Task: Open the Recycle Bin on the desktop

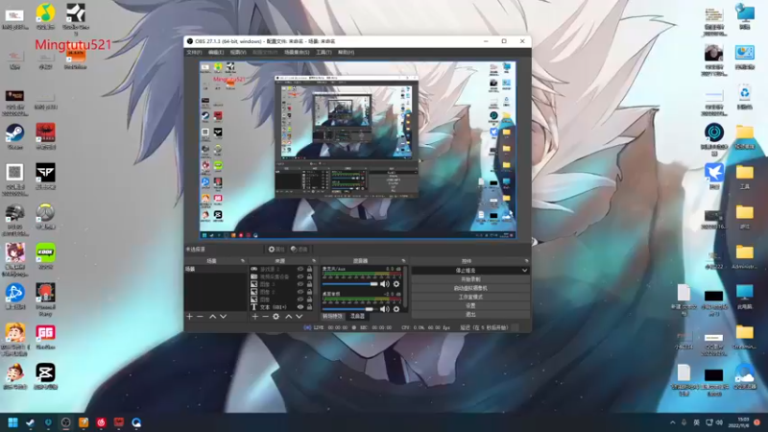Action: point(745,96)
